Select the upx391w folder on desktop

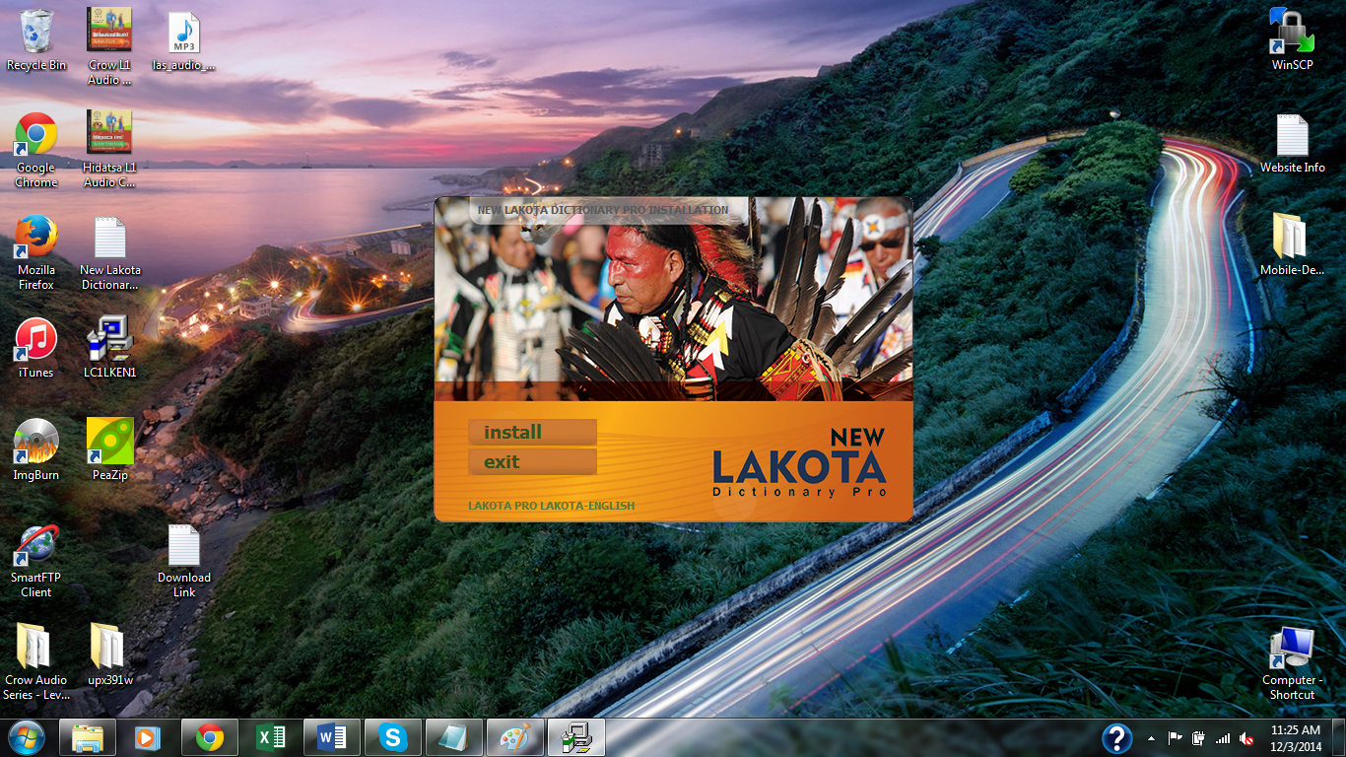110,654
